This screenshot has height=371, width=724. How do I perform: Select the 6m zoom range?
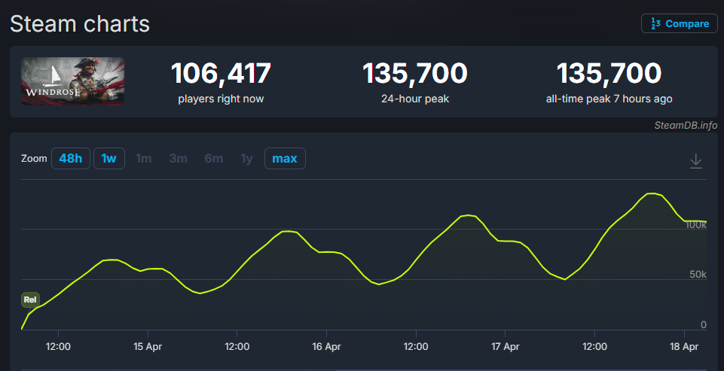214,159
